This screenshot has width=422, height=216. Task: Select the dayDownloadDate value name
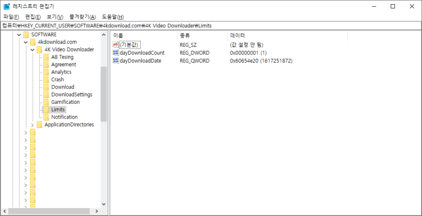pyautogui.click(x=140, y=61)
